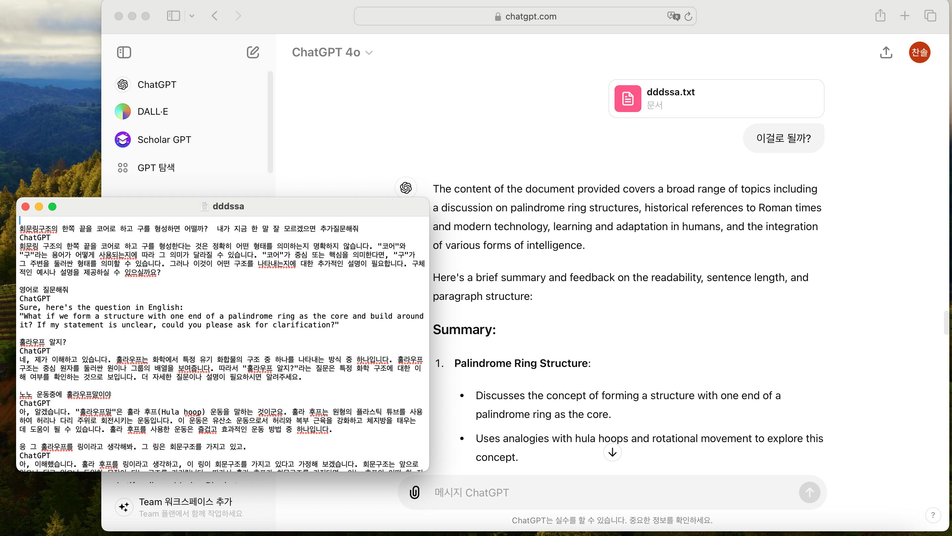Toggle the Safari sidebar button

(x=173, y=16)
